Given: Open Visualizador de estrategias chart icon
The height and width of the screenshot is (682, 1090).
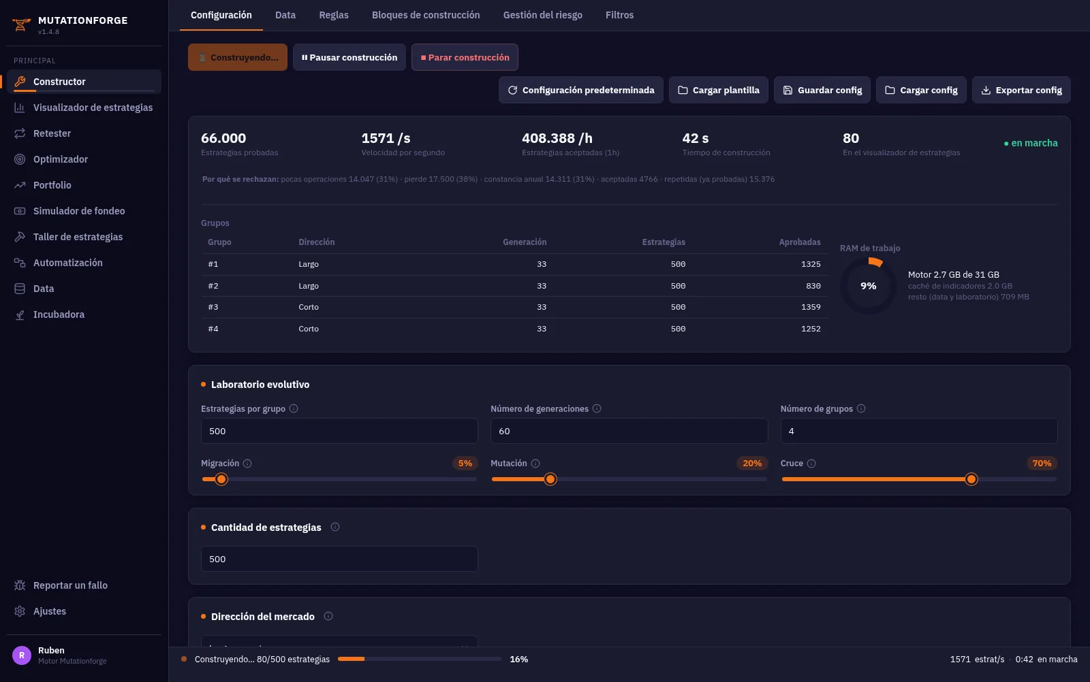Looking at the screenshot, I should 20,108.
